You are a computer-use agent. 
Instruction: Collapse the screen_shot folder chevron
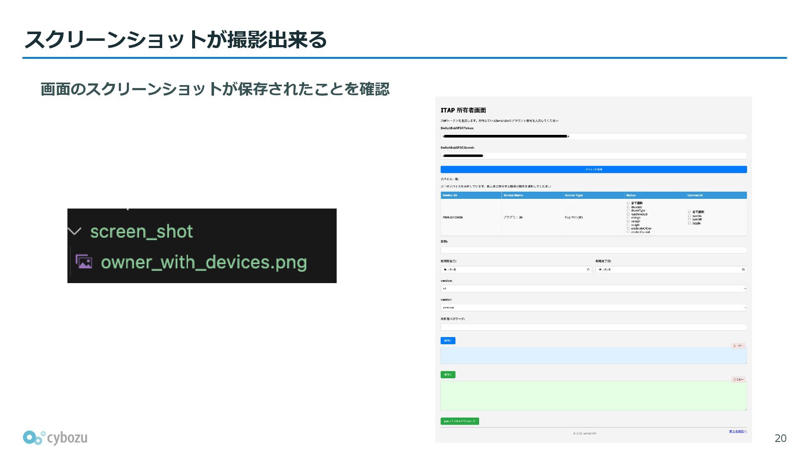[75, 231]
